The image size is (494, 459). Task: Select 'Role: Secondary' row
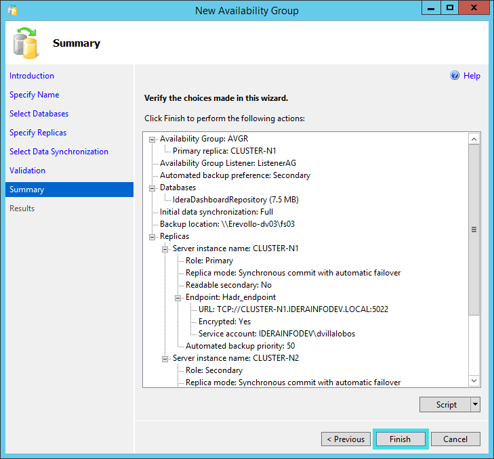tap(214, 370)
